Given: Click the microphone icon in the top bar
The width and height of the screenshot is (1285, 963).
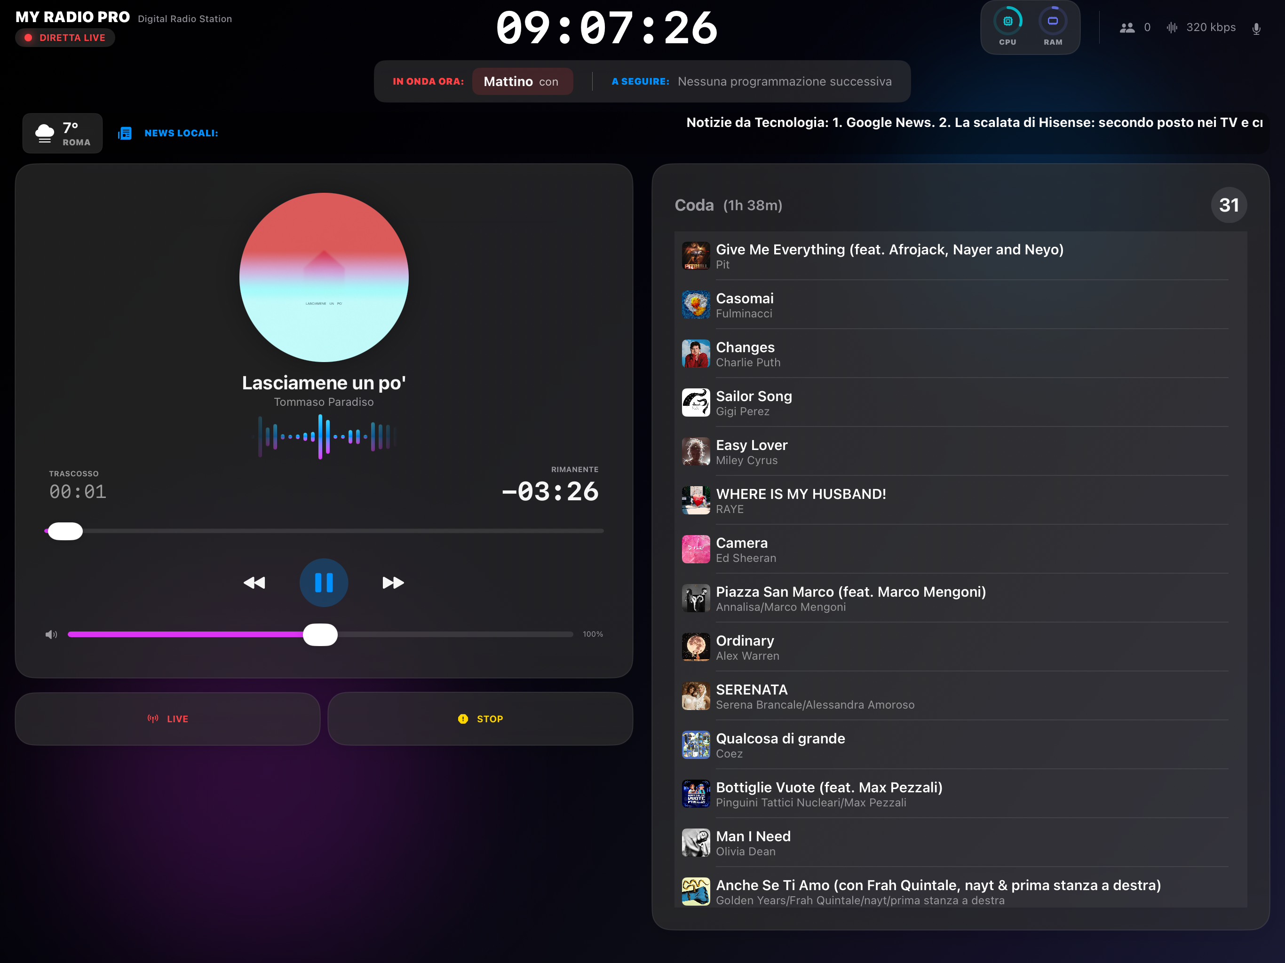Looking at the screenshot, I should point(1256,27).
